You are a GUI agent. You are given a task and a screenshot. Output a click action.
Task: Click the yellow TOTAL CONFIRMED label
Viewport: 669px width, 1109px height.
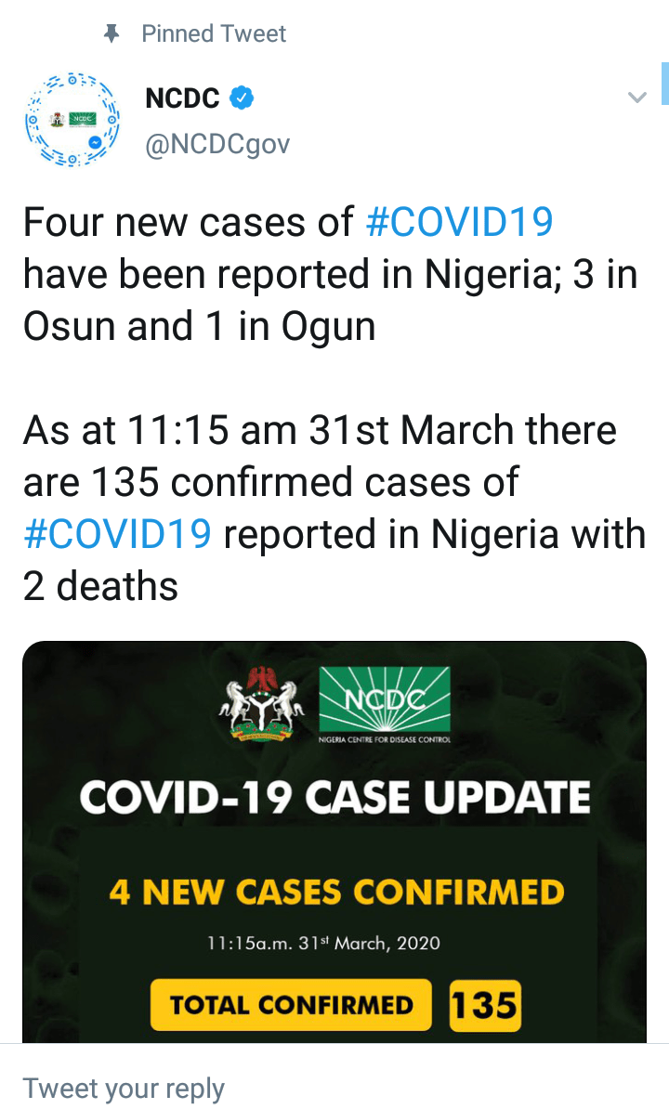pos(291,1005)
